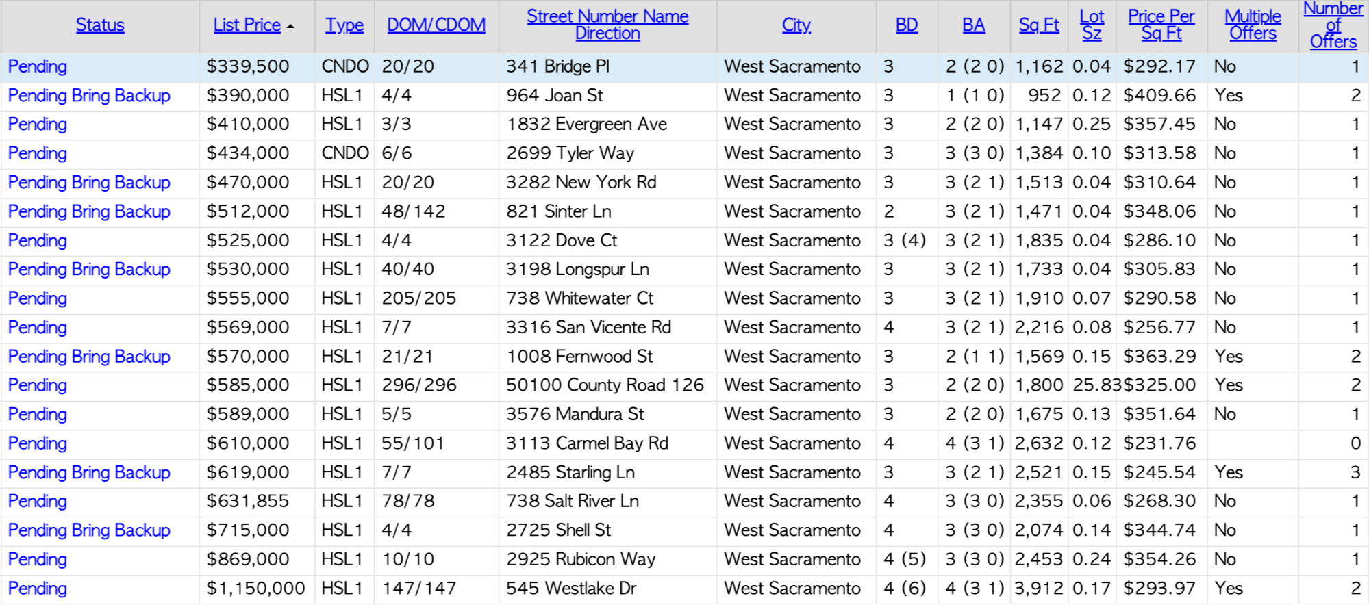This screenshot has width=1369, height=607.
Task: Select address 545 Westlake Dr
Action: [x=571, y=589]
